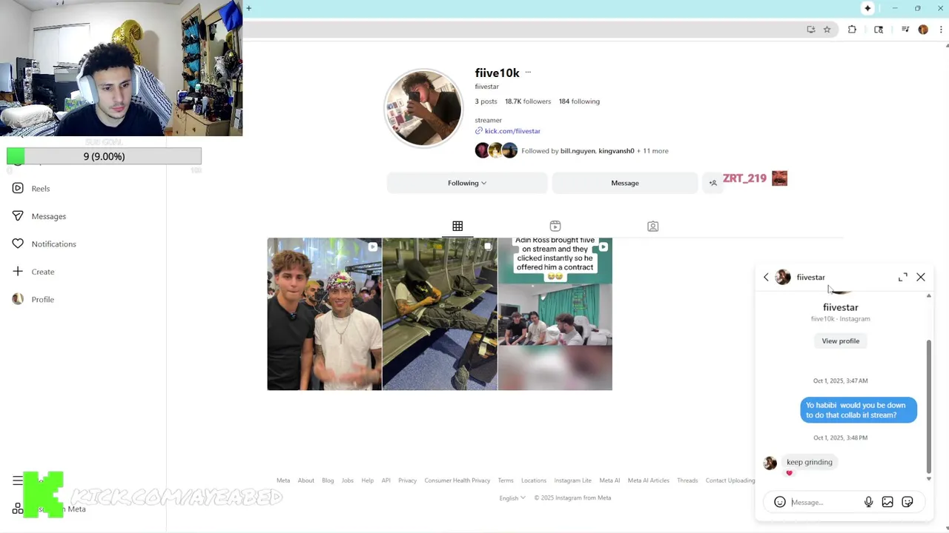
Task: Open the English language dropdown in footer
Action: coord(512,497)
